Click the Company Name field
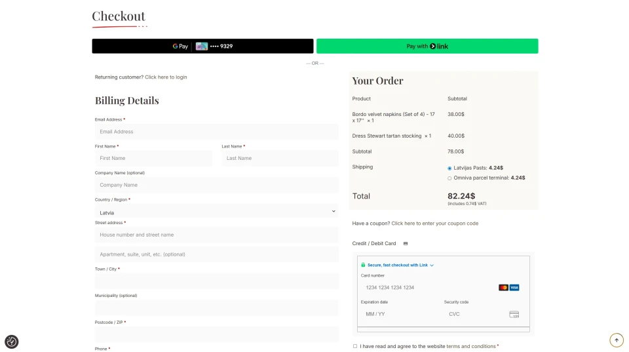The image size is (629, 352). [x=217, y=185]
